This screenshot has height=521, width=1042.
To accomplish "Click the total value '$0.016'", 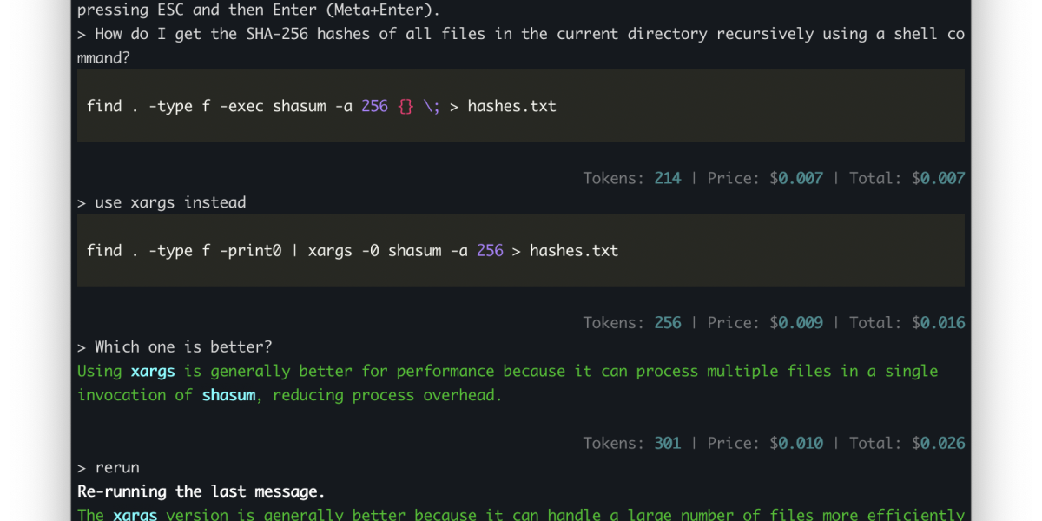I will [938, 322].
